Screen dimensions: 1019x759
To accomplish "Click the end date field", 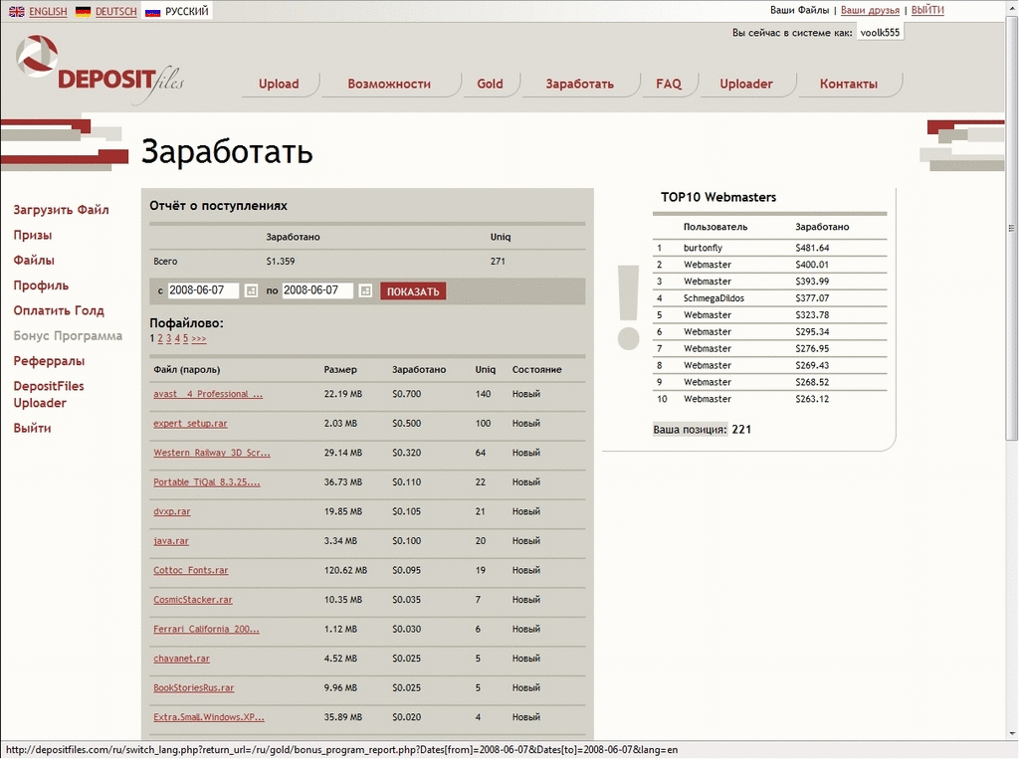I will [x=317, y=290].
